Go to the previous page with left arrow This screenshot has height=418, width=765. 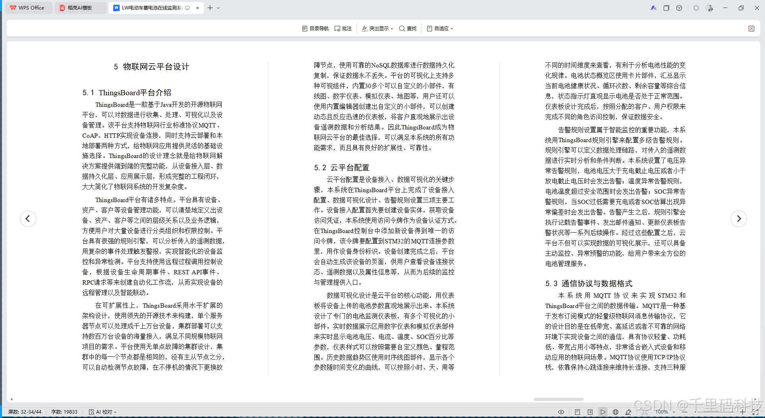click(28, 219)
